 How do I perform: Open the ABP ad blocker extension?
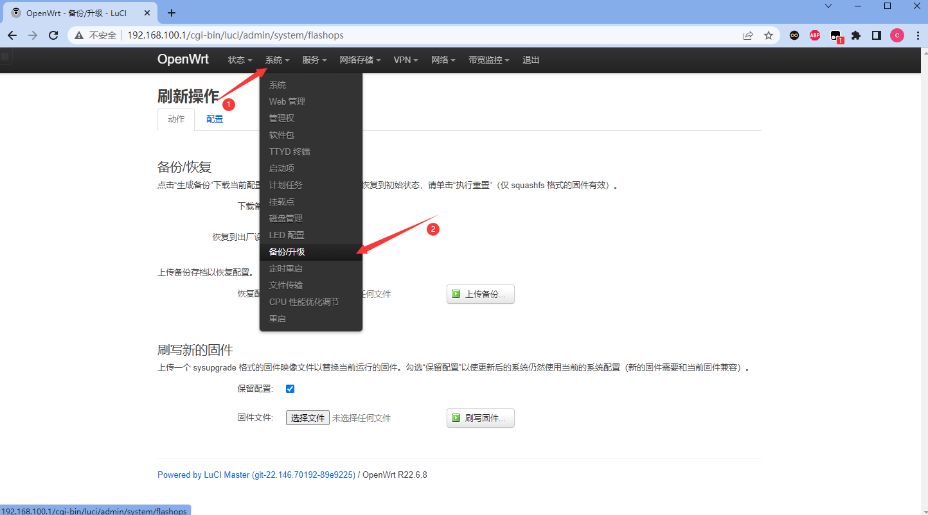point(815,35)
